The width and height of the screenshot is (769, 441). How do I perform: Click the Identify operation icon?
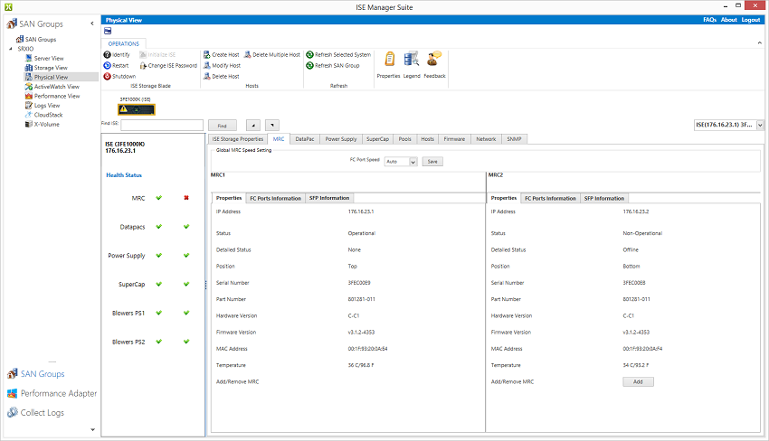107,55
